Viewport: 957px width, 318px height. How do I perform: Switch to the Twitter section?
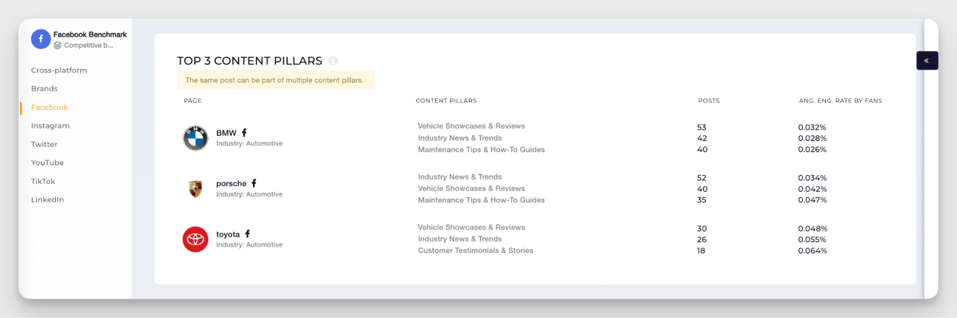[44, 144]
